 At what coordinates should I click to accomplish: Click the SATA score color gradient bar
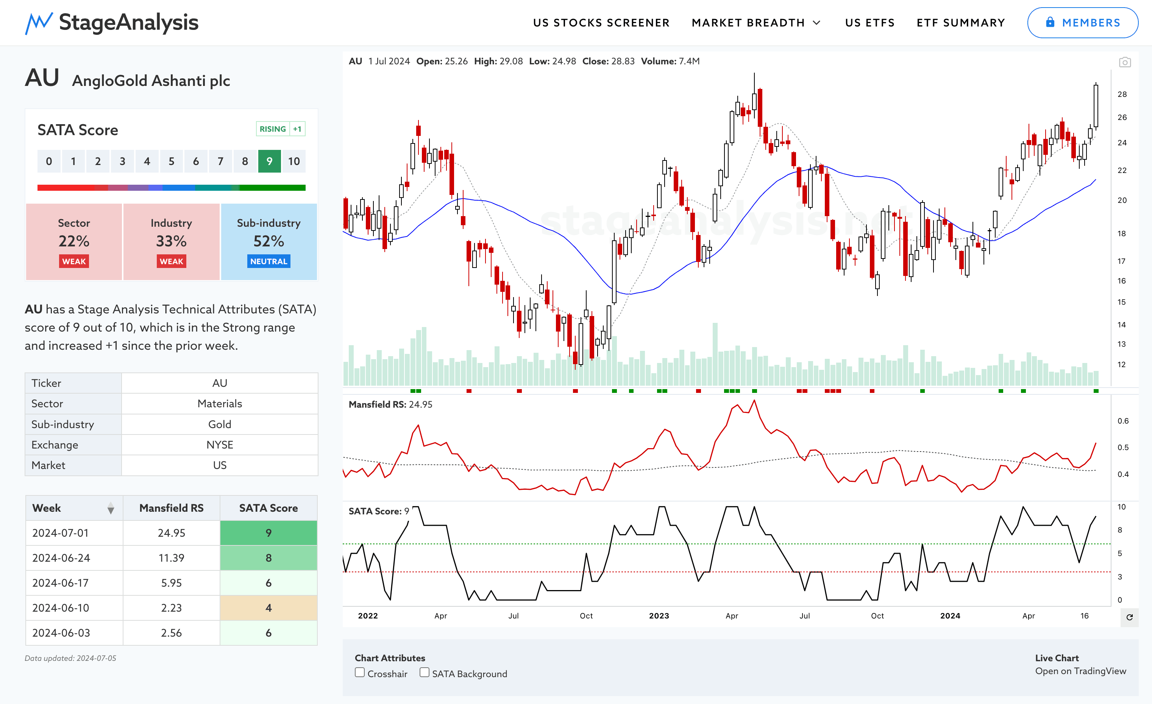click(x=171, y=188)
